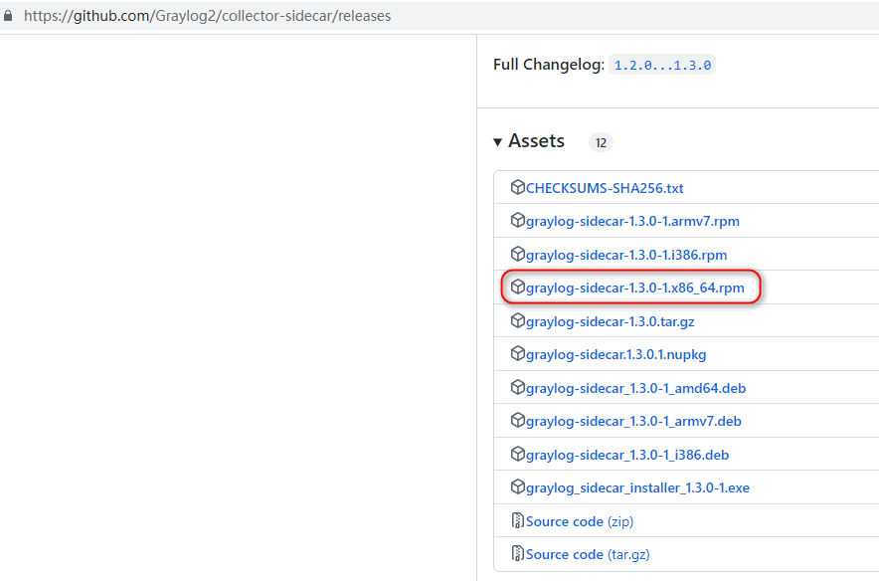879x581 pixels.
Task: Download graylog_sidecar_installer_1.3.0-1.exe
Action: [637, 487]
